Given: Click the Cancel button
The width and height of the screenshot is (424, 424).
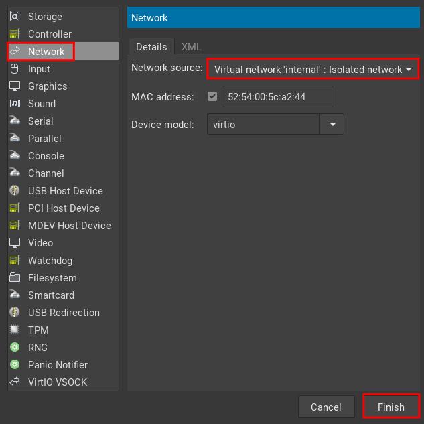Looking at the screenshot, I should (326, 407).
